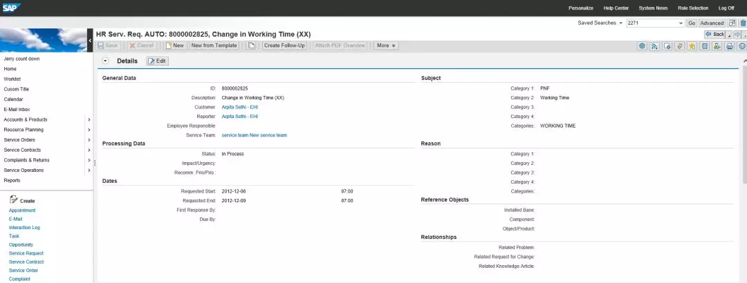Click the Advanced search button
Screen dimensions: 747x283
pos(712,23)
